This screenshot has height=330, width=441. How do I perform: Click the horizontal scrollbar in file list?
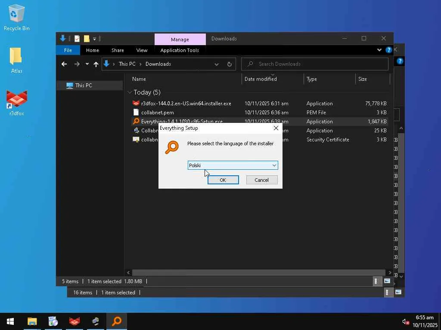(x=258, y=272)
